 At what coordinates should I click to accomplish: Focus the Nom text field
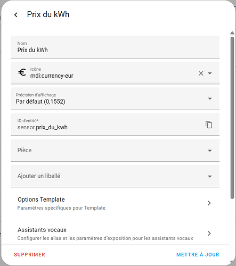115,47
